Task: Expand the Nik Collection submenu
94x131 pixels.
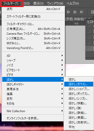Action: coord(33,111)
